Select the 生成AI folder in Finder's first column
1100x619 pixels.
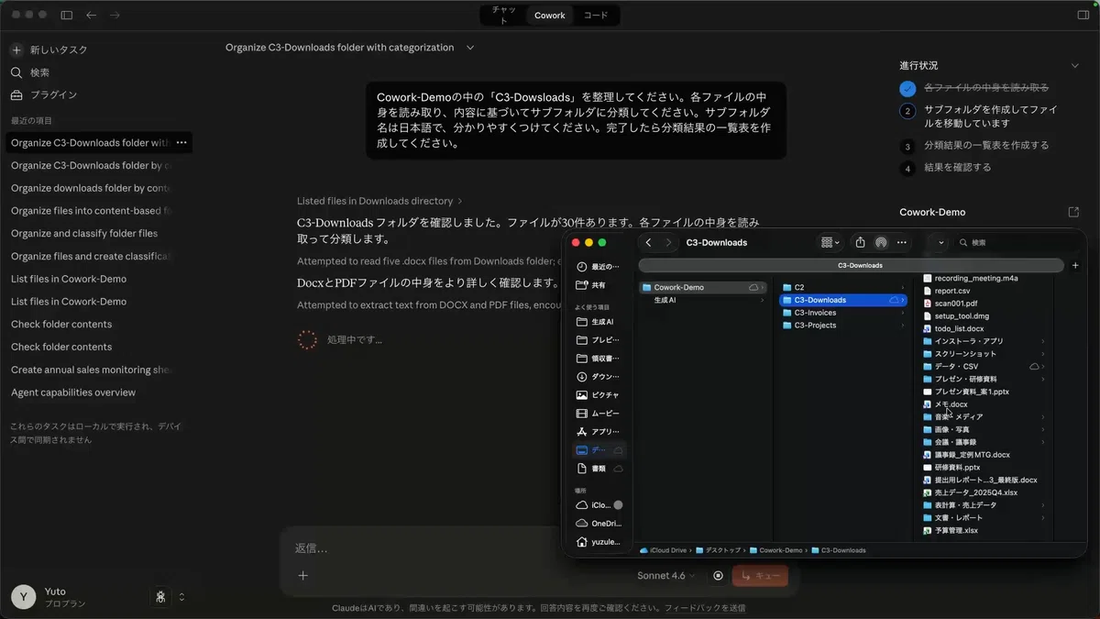pos(703,300)
